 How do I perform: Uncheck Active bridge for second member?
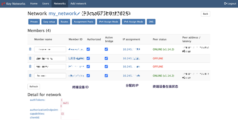tap(106, 58)
